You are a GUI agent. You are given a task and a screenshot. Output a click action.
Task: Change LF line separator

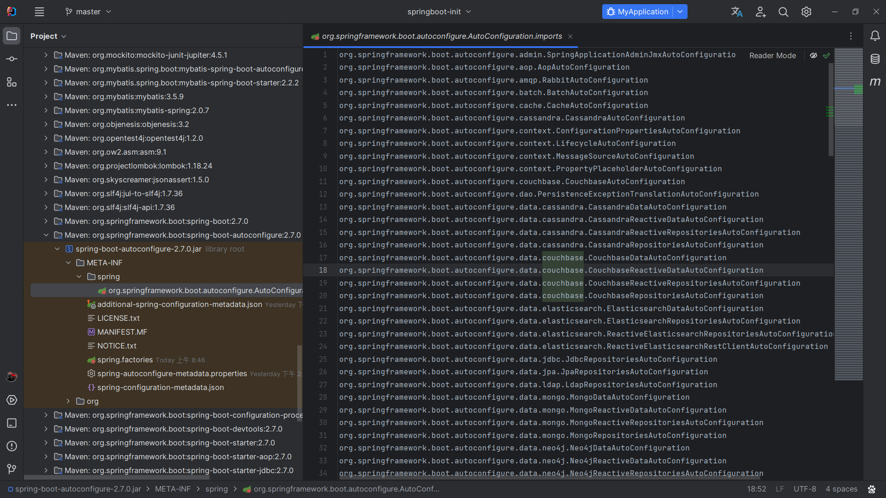(779, 489)
